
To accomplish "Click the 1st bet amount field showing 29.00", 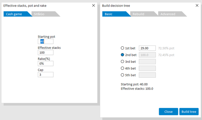I will coord(147,48).
